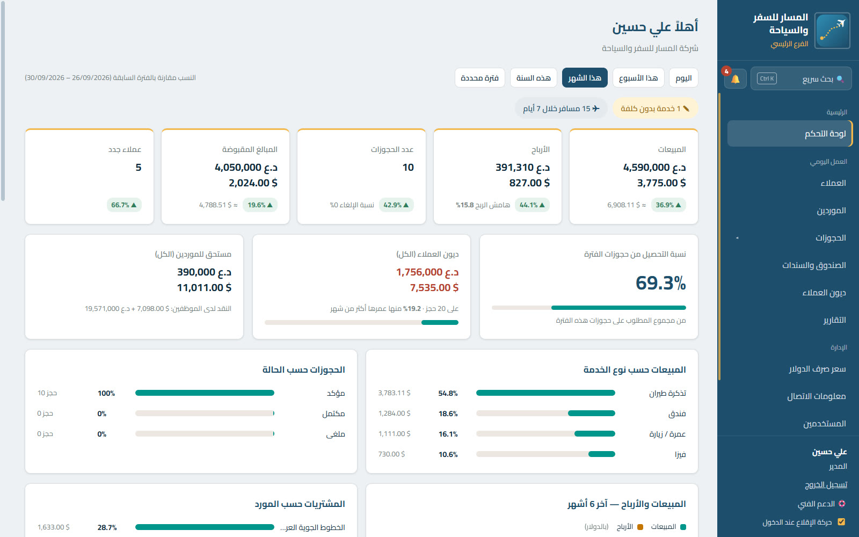Click the المبالغ المقبوضة summary card
The image size is (859, 537).
[225, 176]
